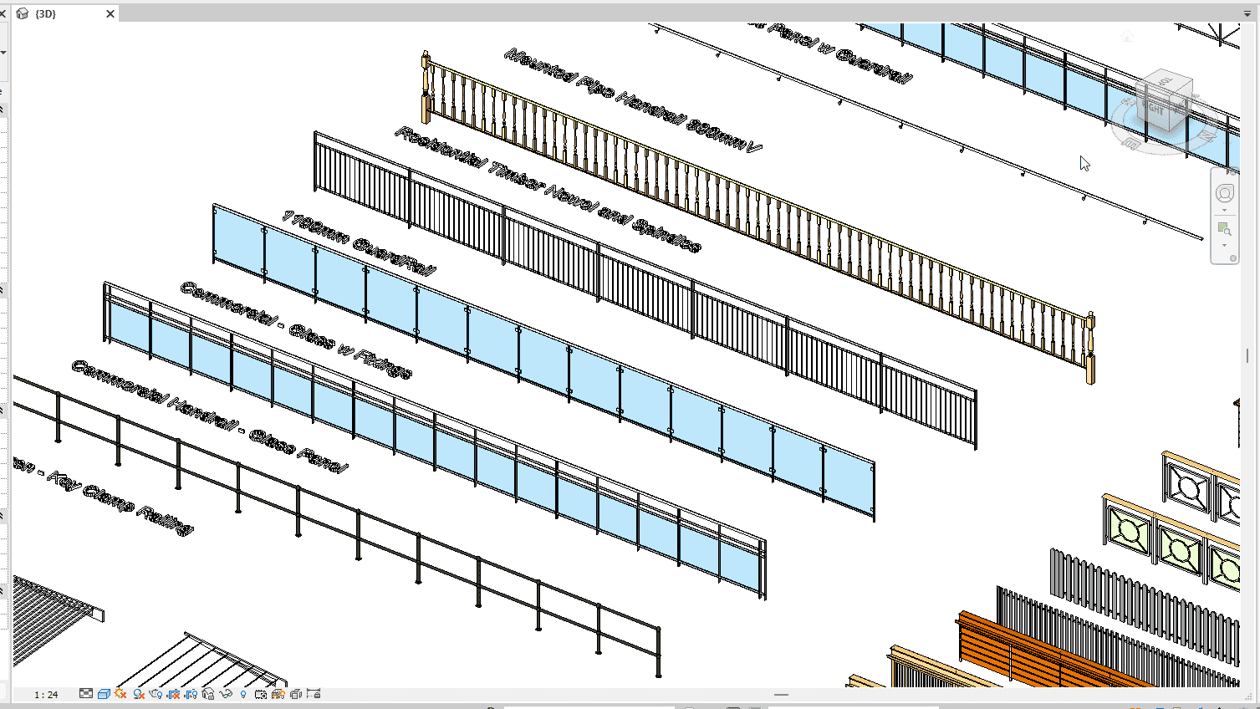The width and height of the screenshot is (1260, 709).
Task: Toggle Sun Path off icon
Action: click(121, 694)
